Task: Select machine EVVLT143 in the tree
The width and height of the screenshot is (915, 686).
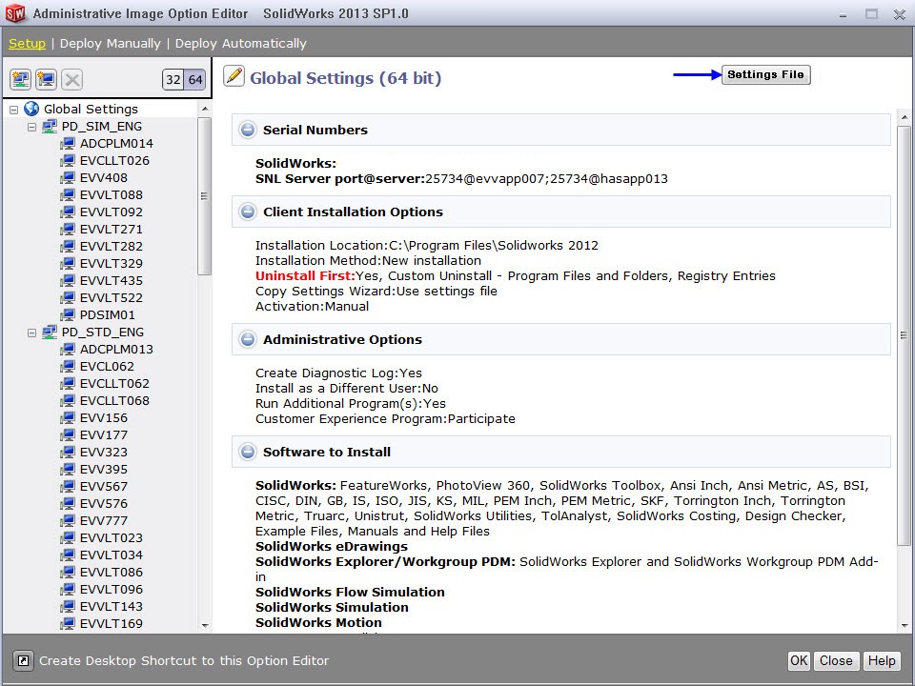Action: point(111,606)
